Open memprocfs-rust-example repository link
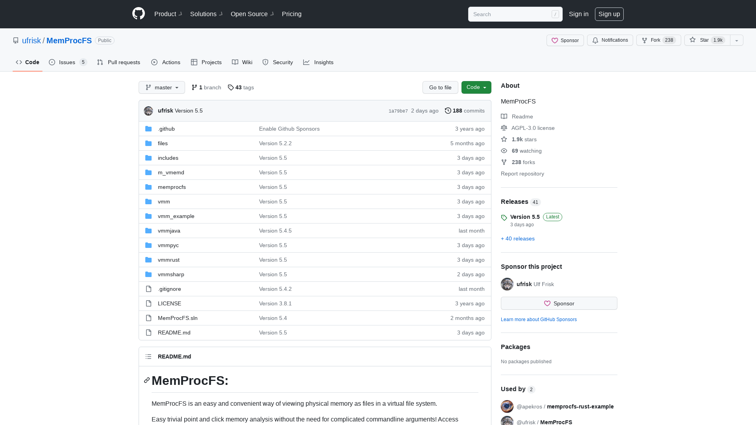Screen dimensions: 756x425 (x=580, y=407)
